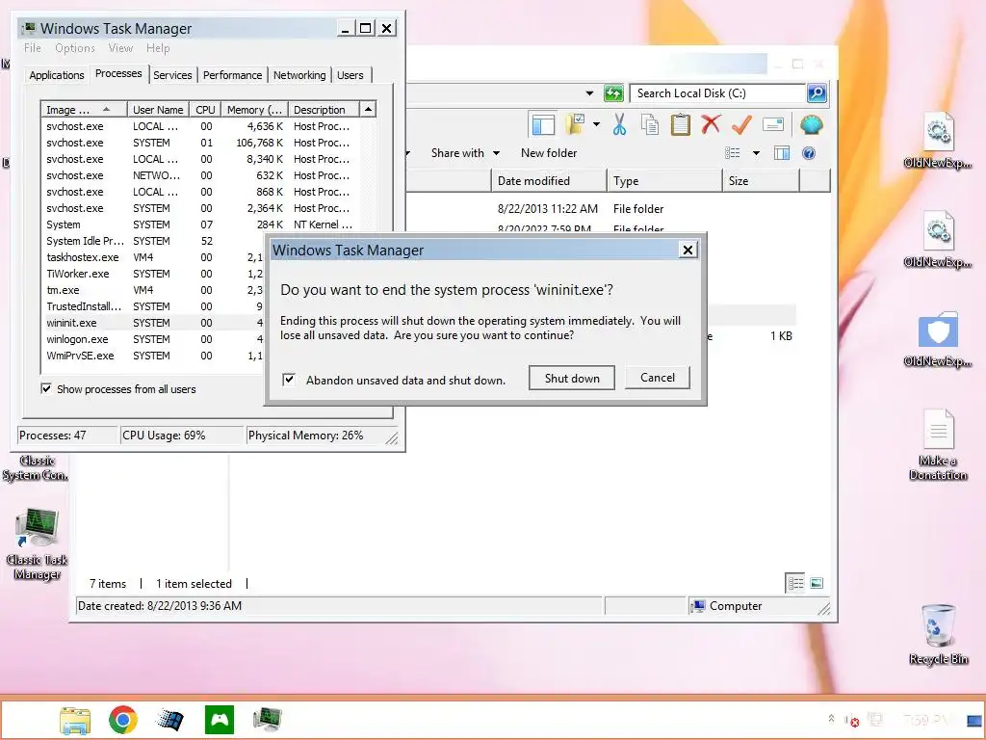Switch to details view icon in Explorer status area

[795, 583]
